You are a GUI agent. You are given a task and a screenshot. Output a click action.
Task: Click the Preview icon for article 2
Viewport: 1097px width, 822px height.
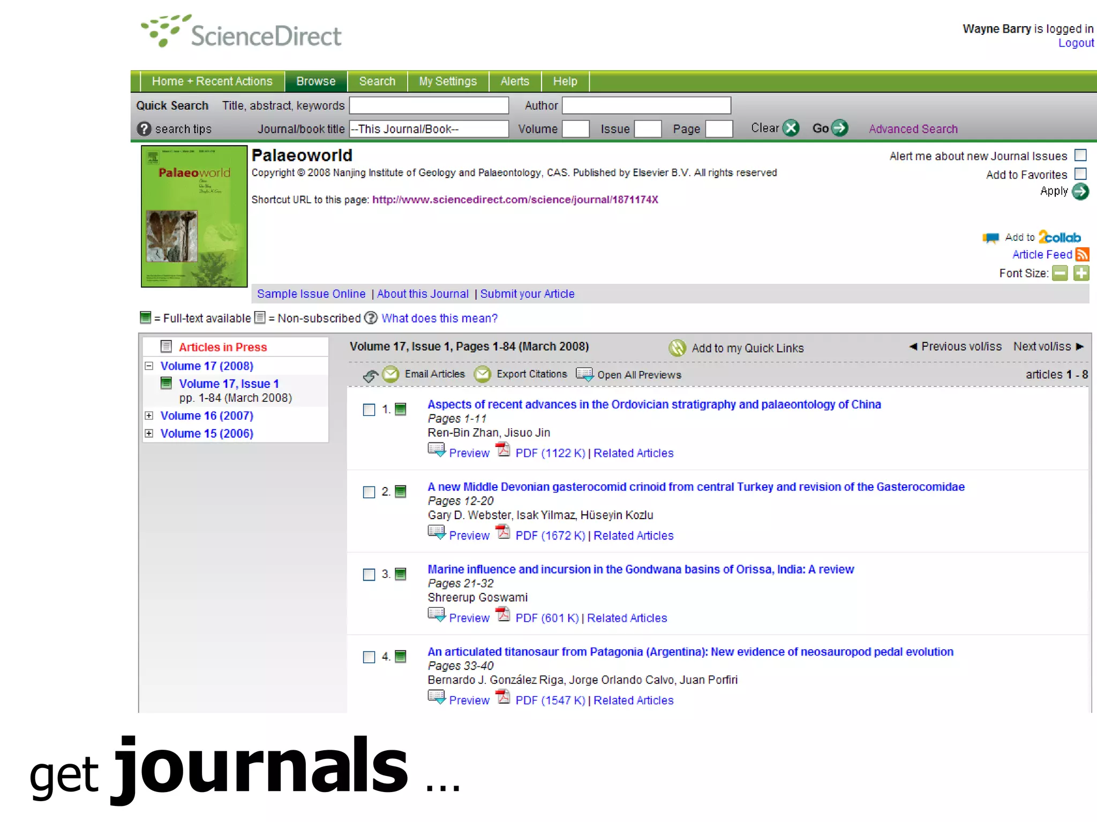[x=437, y=532]
